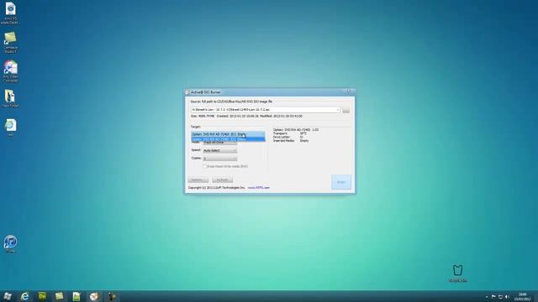538x302 pixels.
Task: Open the last pinned taskbar icon
Action: [x=112, y=296]
